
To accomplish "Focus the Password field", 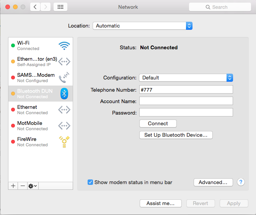I will tap(186, 112).
